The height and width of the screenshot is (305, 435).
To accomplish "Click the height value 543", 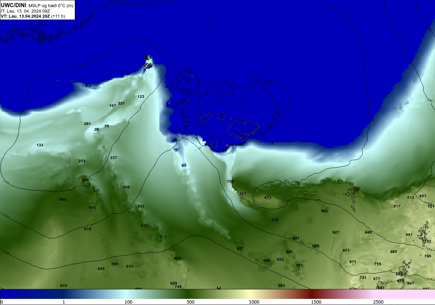I will point(324,211).
